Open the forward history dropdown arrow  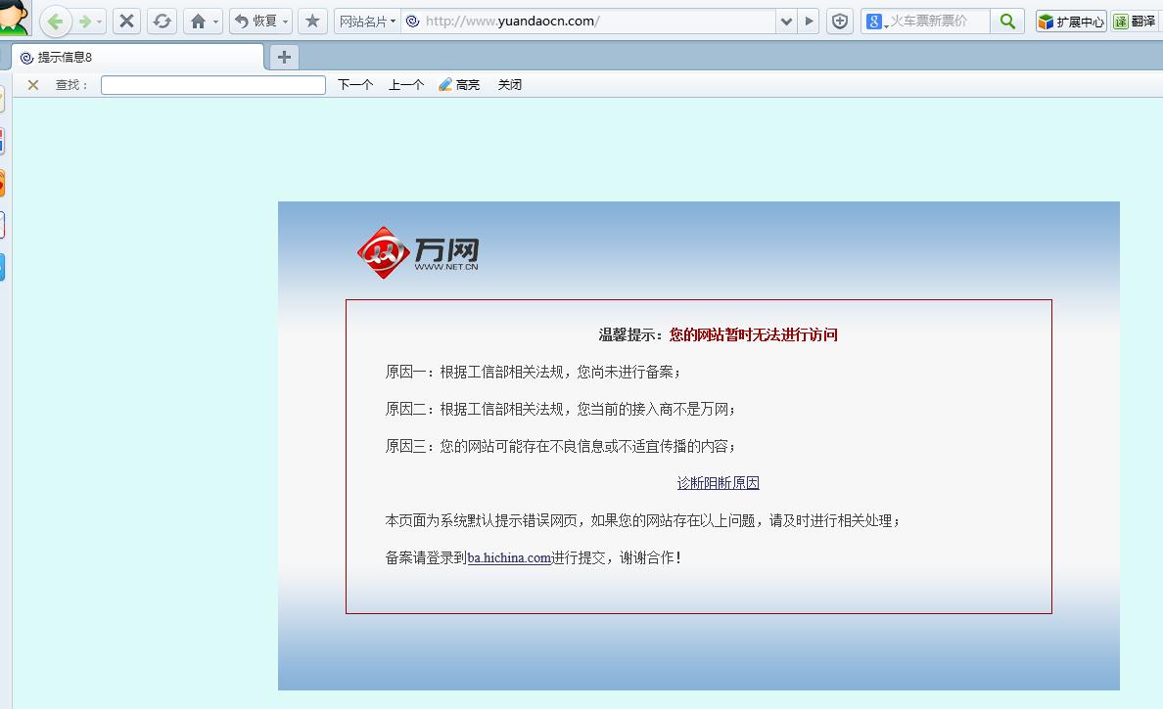click(100, 22)
